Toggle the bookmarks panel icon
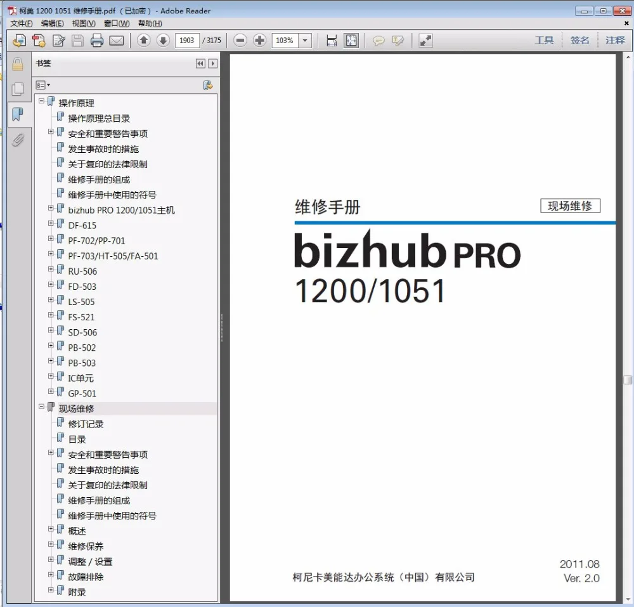 pyautogui.click(x=18, y=114)
